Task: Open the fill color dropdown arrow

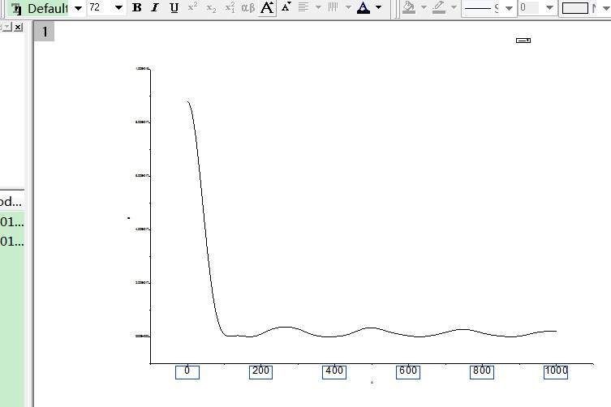Action: (424, 7)
